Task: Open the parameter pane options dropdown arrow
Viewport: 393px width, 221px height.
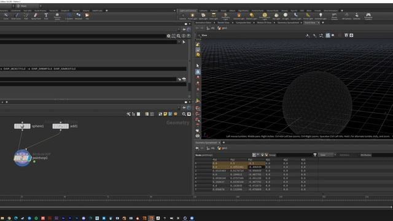Action: [x=190, y=24]
